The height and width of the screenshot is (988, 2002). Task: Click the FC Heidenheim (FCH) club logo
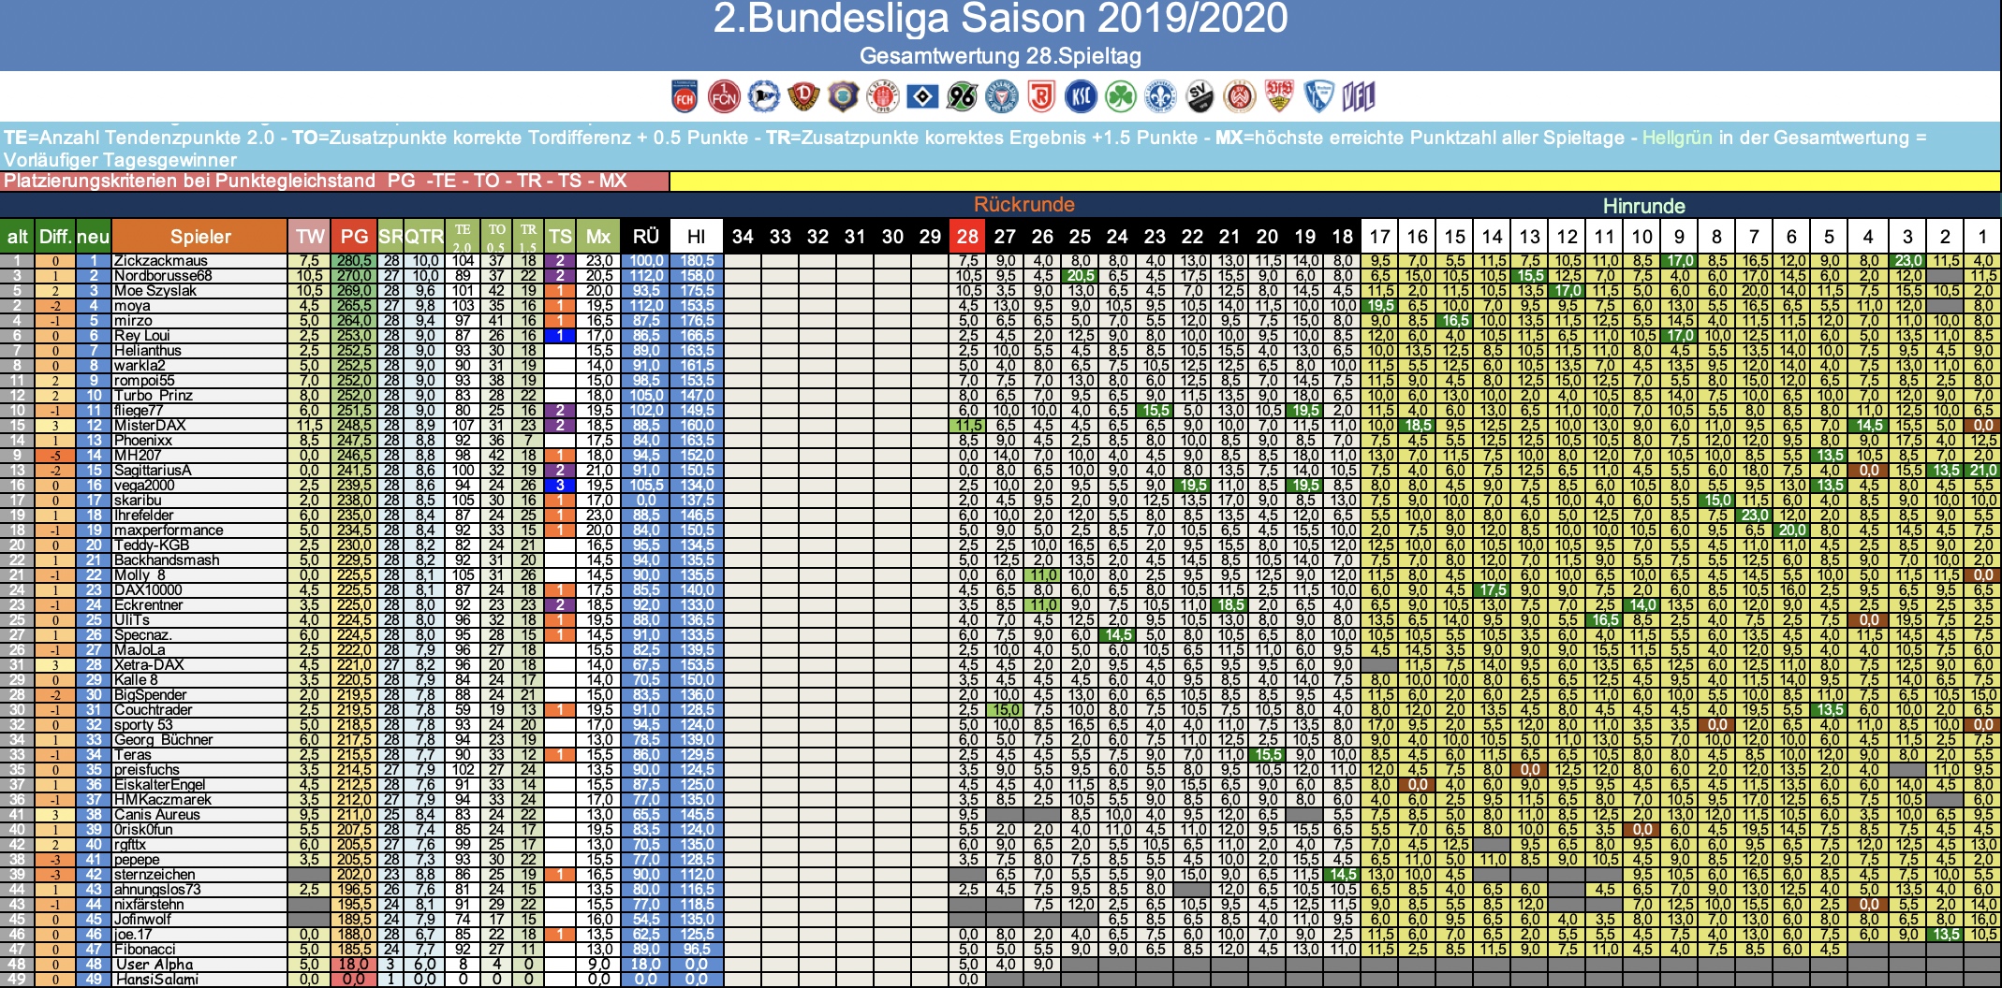point(685,96)
